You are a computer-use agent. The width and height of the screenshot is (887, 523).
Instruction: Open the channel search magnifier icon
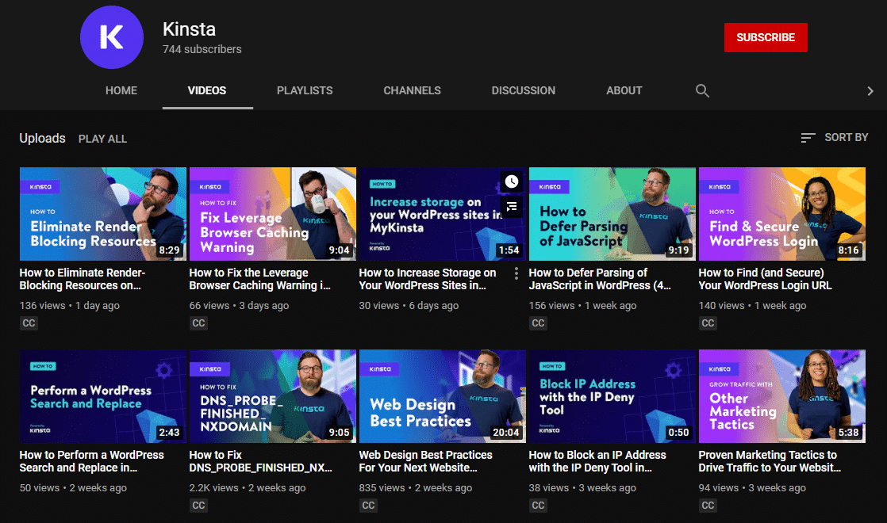[702, 90]
